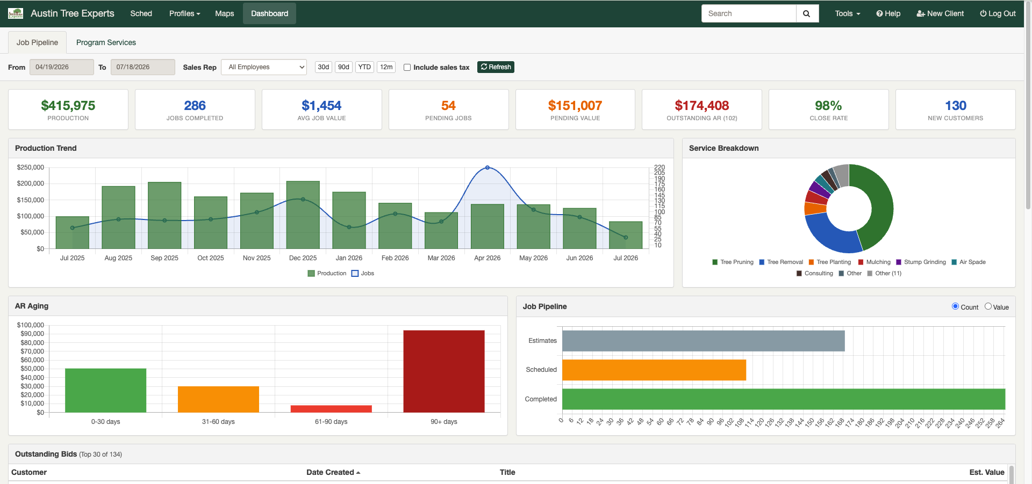Image resolution: width=1032 pixels, height=484 pixels.
Task: Click the Apr 2026 jobs peak point
Action: click(x=488, y=167)
